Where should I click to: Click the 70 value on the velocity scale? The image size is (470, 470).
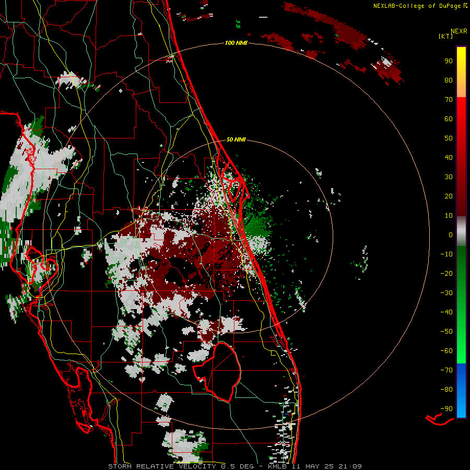[x=449, y=100]
